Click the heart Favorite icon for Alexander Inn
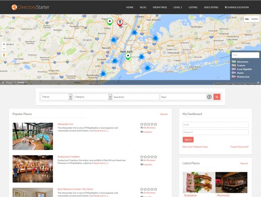Image resolution: width=261 pixels, height=197 pixels. 141,132
